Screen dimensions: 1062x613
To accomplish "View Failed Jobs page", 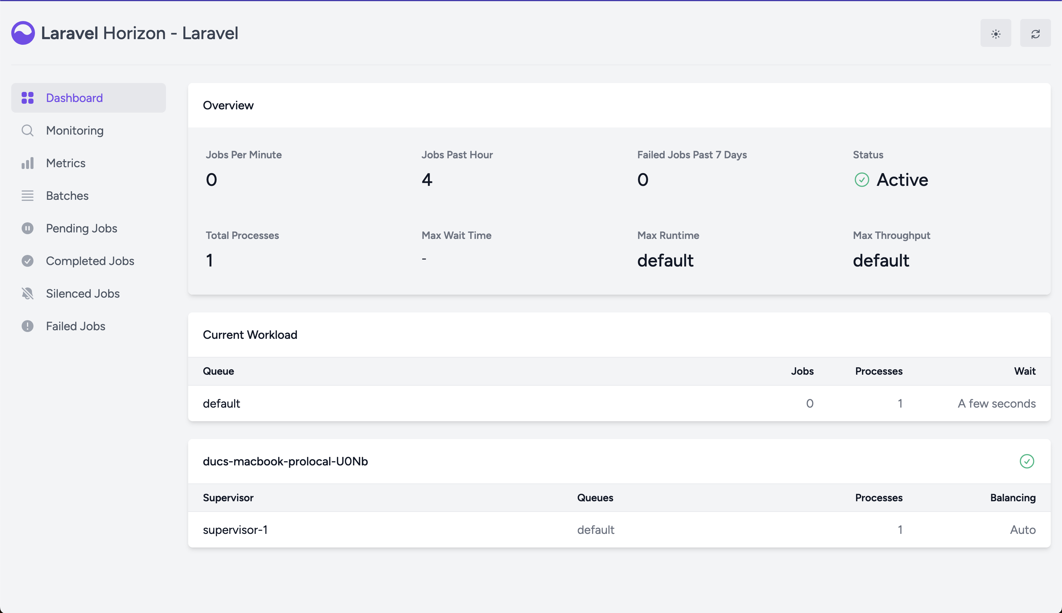I will tap(88, 326).
